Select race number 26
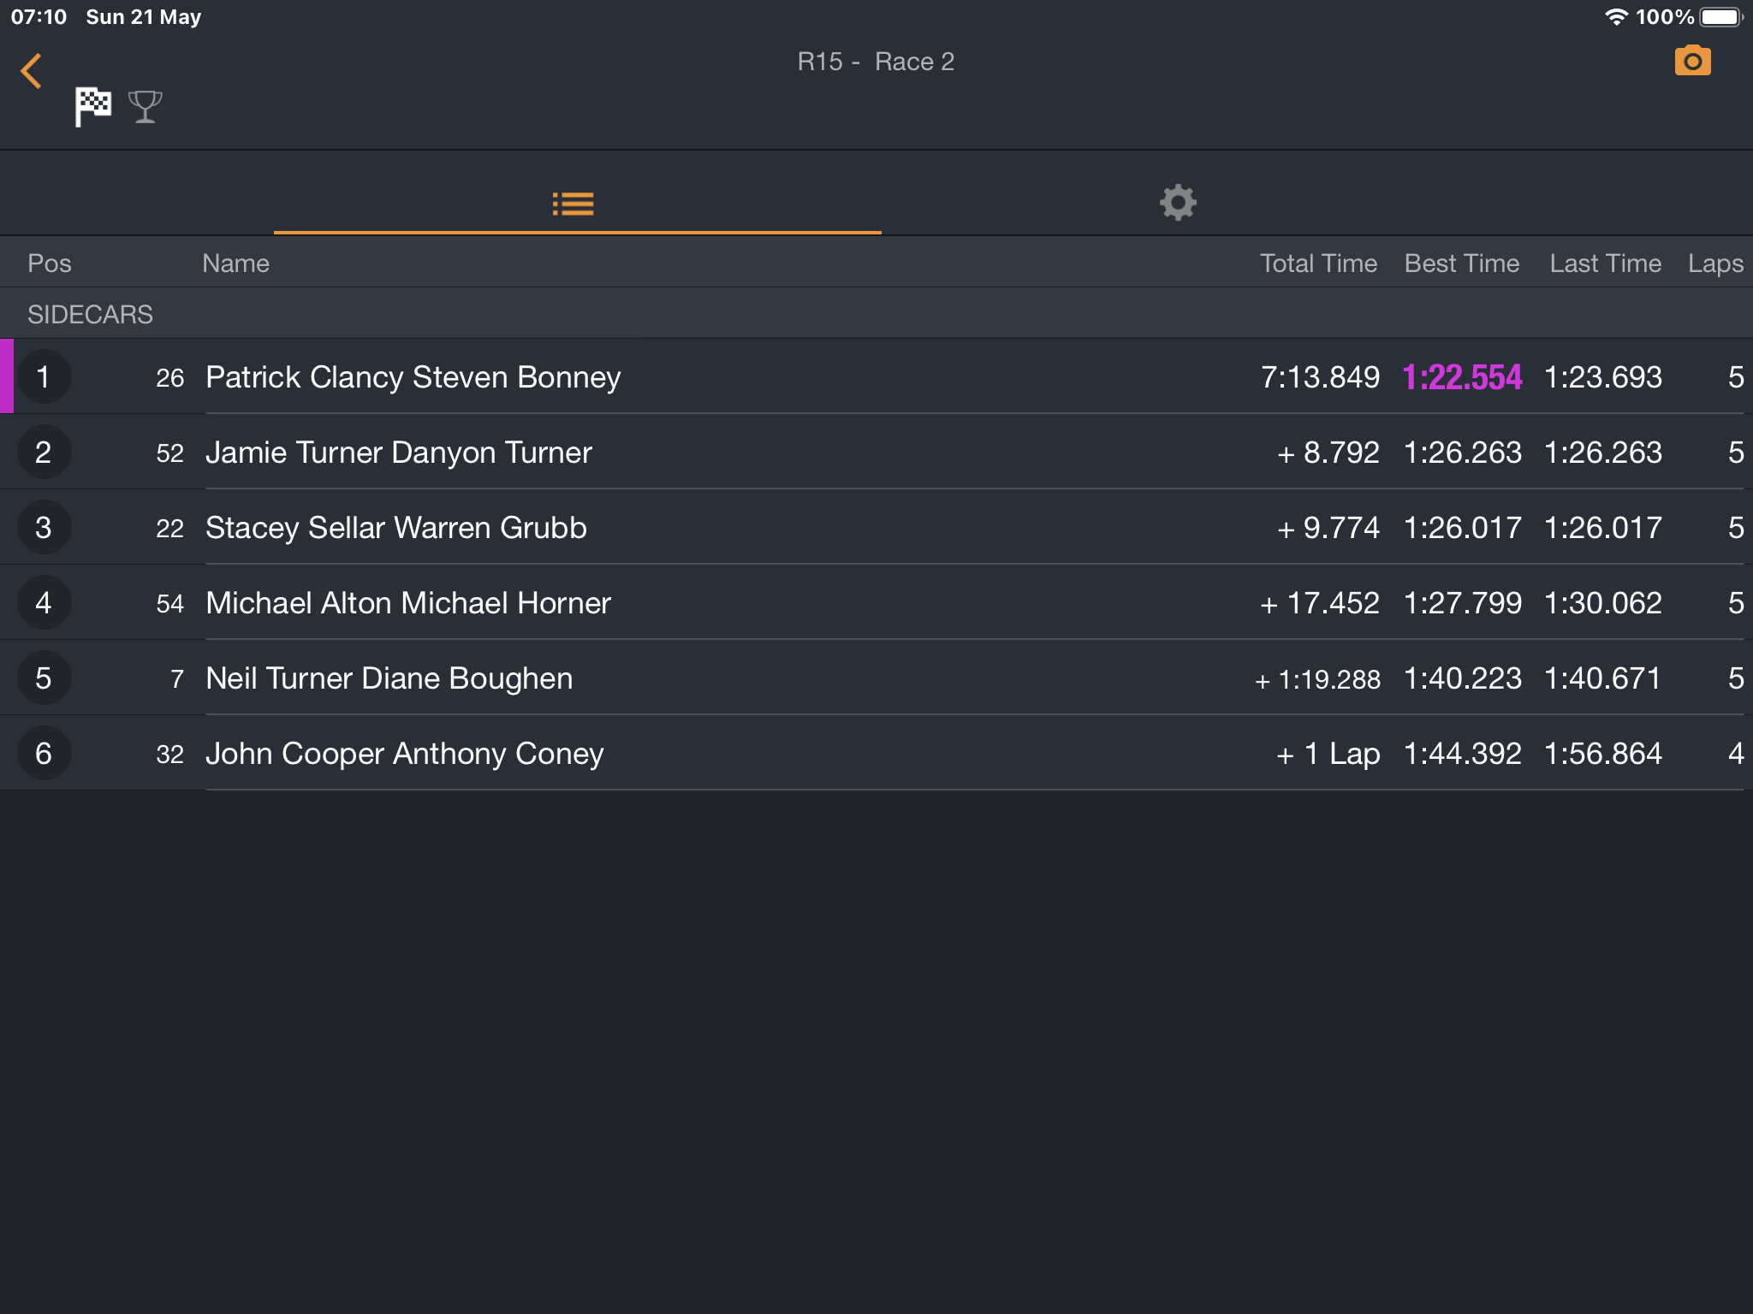This screenshot has height=1314, width=1753. coord(169,378)
